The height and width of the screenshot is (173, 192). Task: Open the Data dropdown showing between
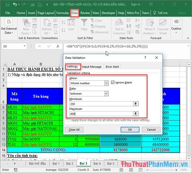tap(106, 94)
